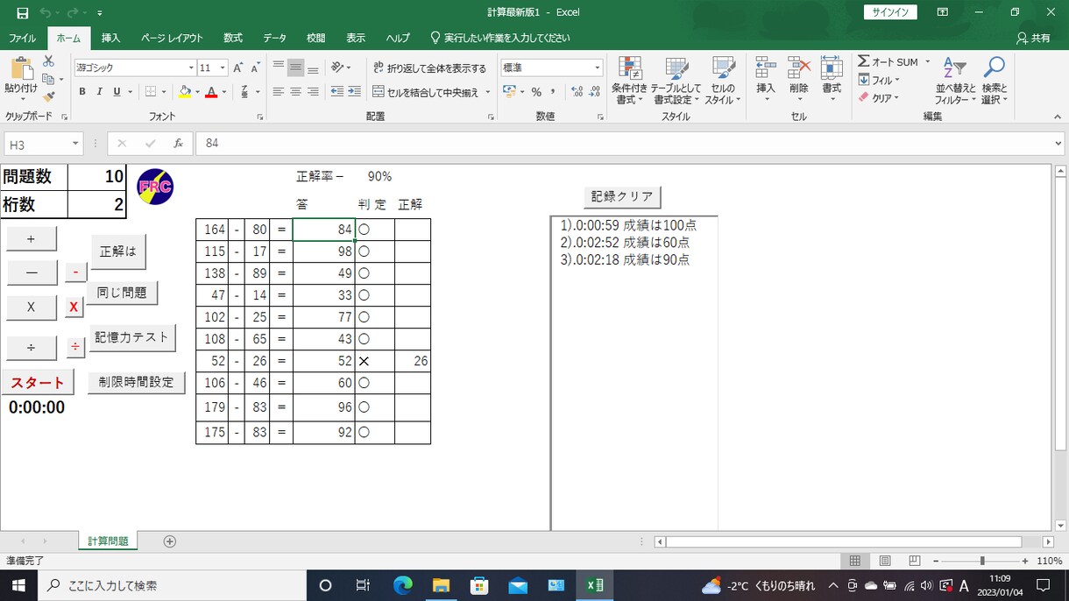Open the font size dropdown showing 11
Viewport: 1069px width, 601px height.
(223, 68)
